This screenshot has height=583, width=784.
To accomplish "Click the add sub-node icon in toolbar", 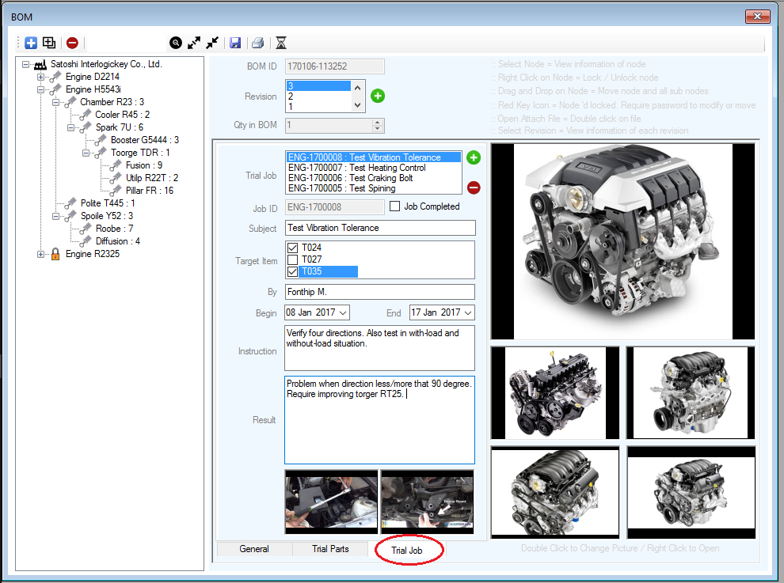I will point(49,44).
